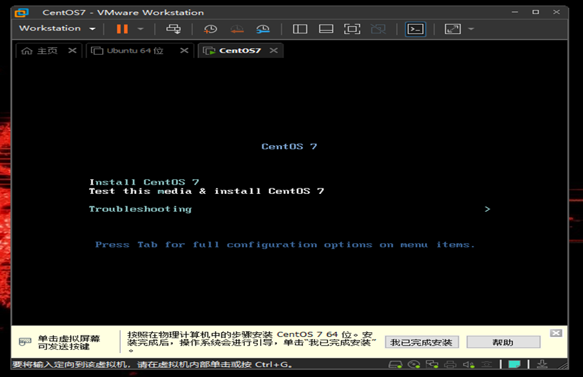Select Test this media & install CentOS 7
Screen dimensions: 583x377
click(x=206, y=191)
